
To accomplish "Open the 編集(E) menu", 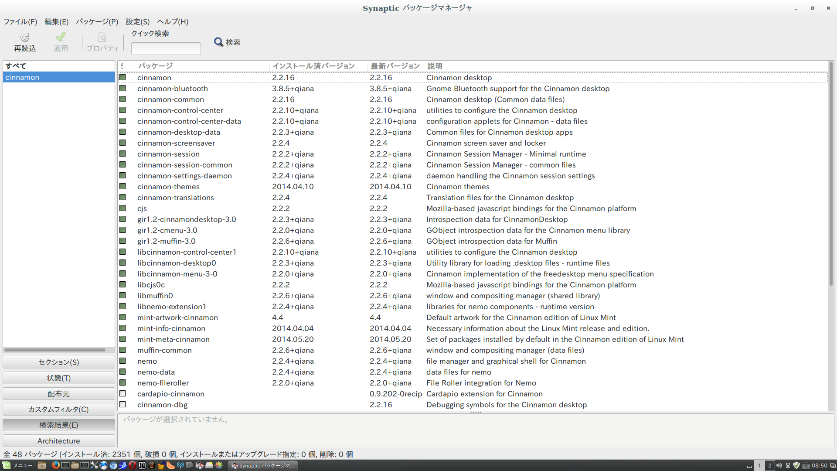I will 57,21.
